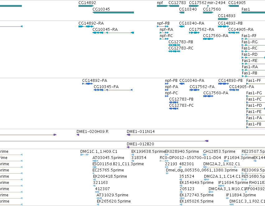Select transcript Fas1-RA
Image resolution: width=265 pixels, height=206 pixels.
coord(253,70)
